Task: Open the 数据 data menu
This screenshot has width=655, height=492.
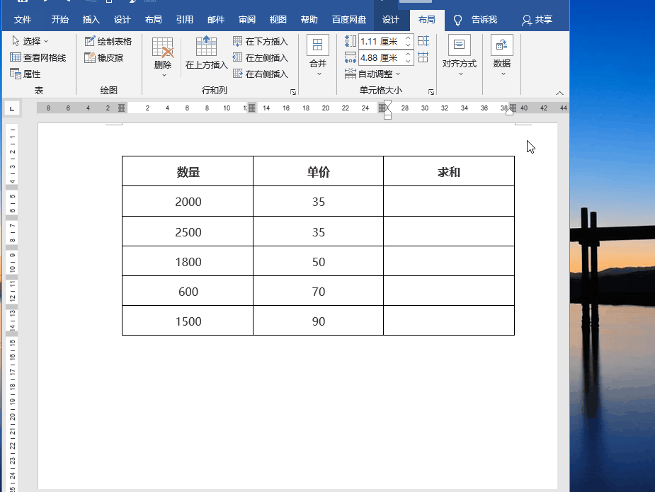Action: click(x=502, y=55)
